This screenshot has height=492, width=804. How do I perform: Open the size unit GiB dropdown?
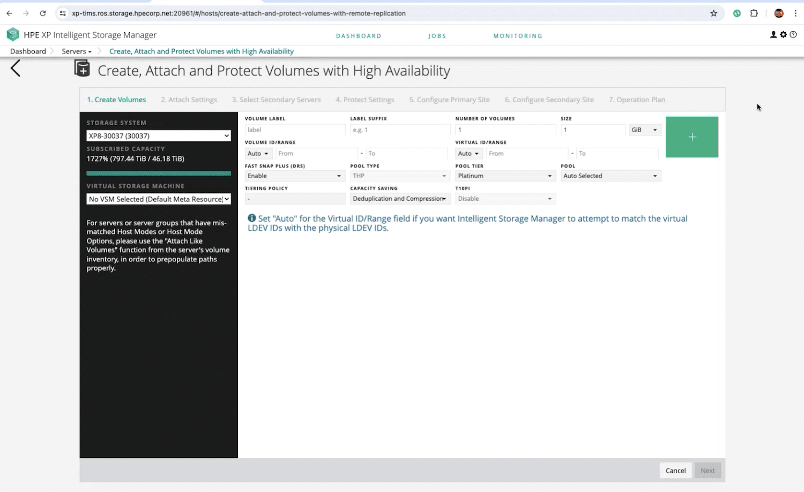click(645, 130)
